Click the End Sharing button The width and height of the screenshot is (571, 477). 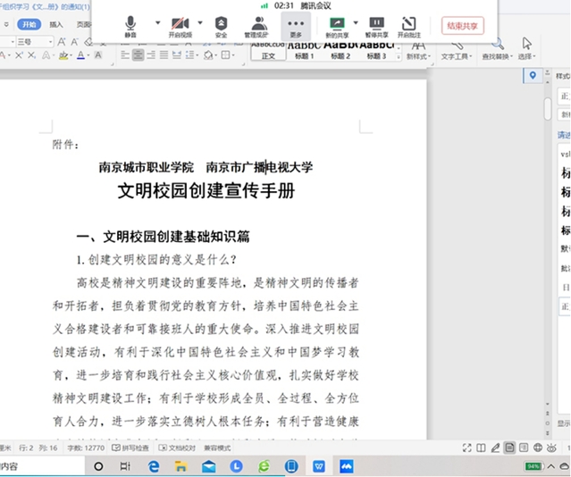[463, 26]
